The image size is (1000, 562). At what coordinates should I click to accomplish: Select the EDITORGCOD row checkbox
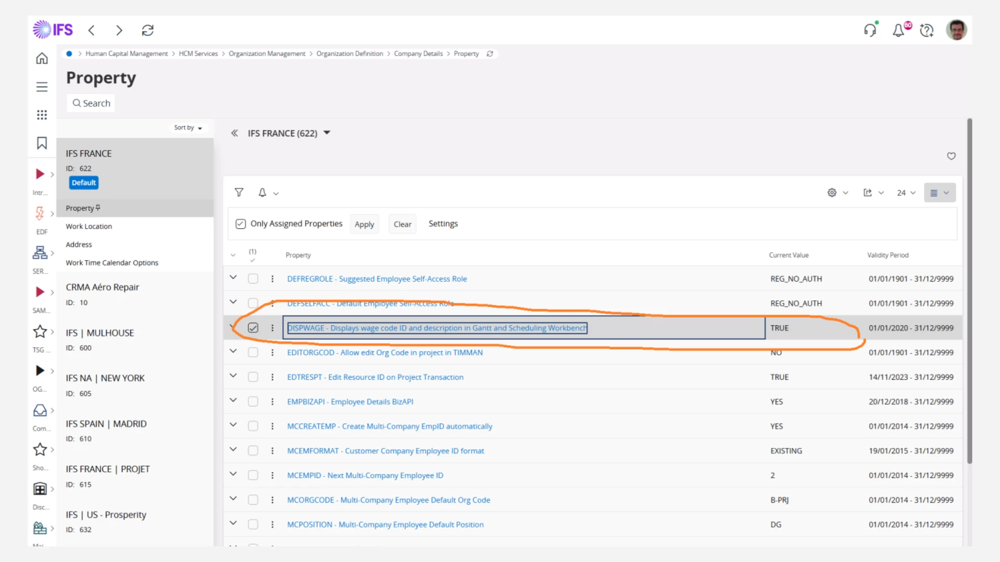tap(253, 352)
